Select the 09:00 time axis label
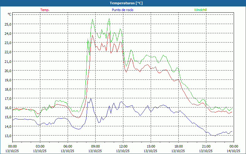This screenshot has width=246, height=154. [95, 146]
